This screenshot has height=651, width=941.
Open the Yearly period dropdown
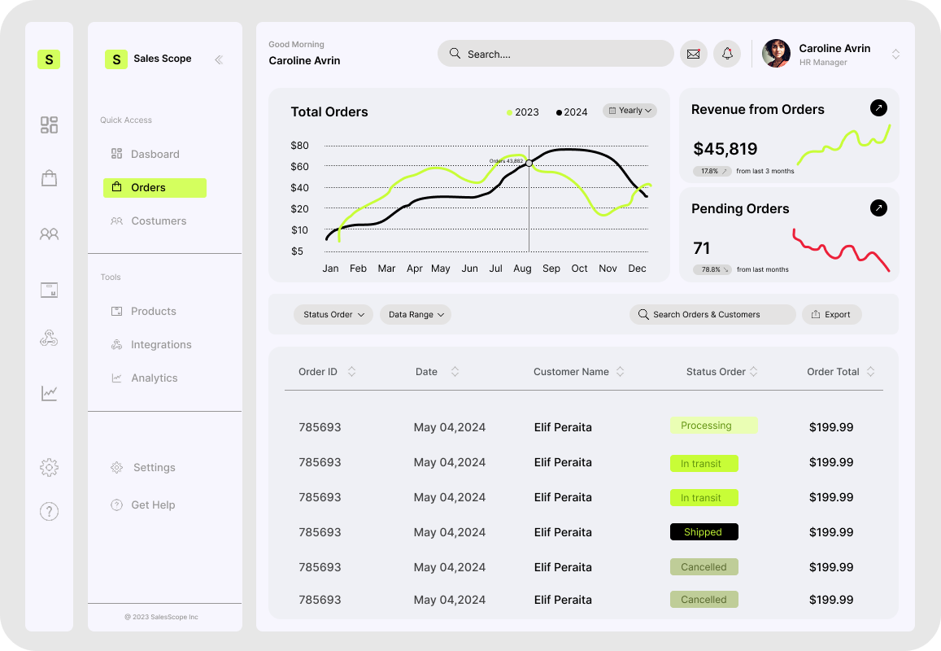(630, 111)
